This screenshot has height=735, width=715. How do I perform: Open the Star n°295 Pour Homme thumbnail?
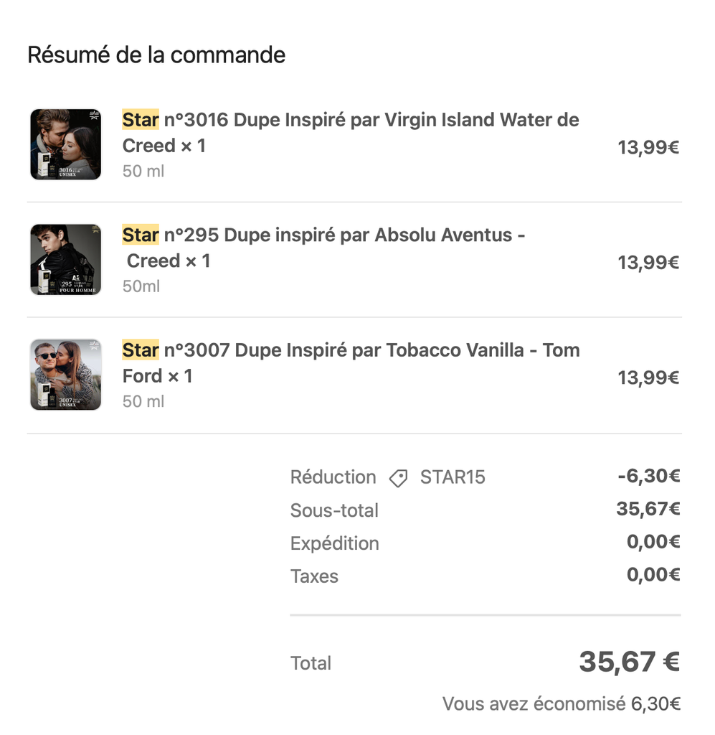click(x=66, y=260)
